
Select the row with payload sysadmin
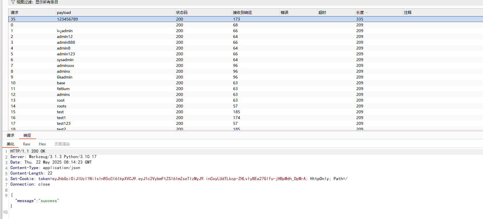point(246,60)
